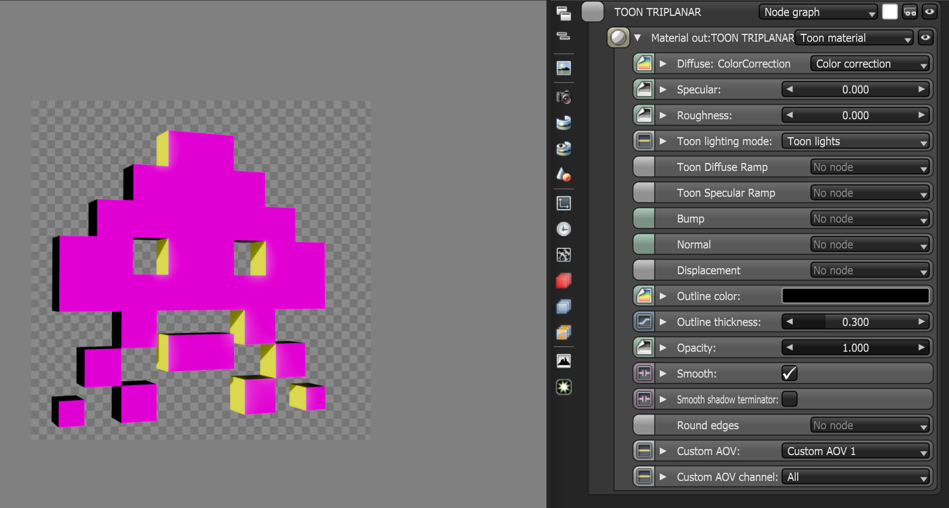Open the Color correction dropdown for Diffuse
The image size is (949, 508).
(x=870, y=64)
